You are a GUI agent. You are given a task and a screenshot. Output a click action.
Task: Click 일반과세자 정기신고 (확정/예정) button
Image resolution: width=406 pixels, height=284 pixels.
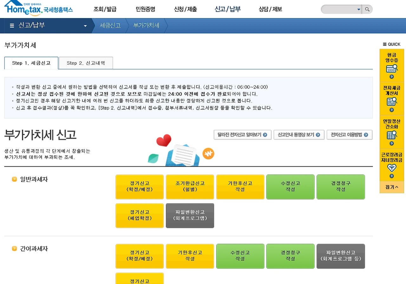[140, 187]
